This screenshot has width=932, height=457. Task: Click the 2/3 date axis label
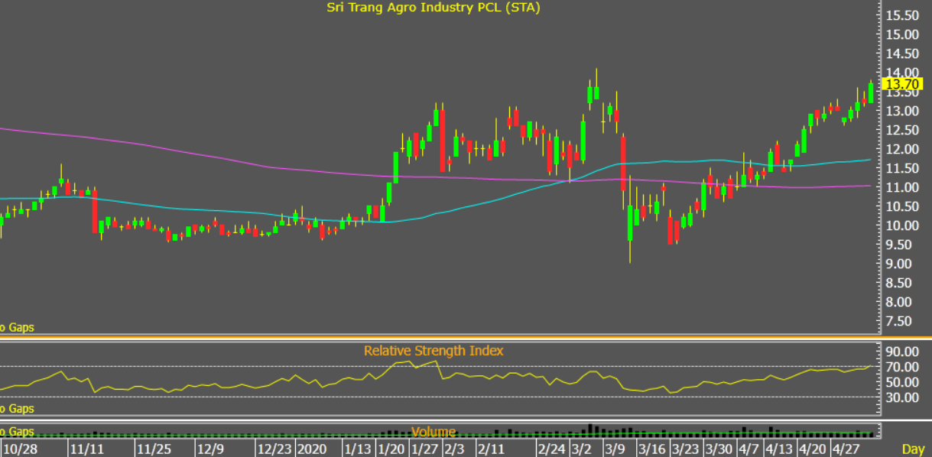coord(456,449)
